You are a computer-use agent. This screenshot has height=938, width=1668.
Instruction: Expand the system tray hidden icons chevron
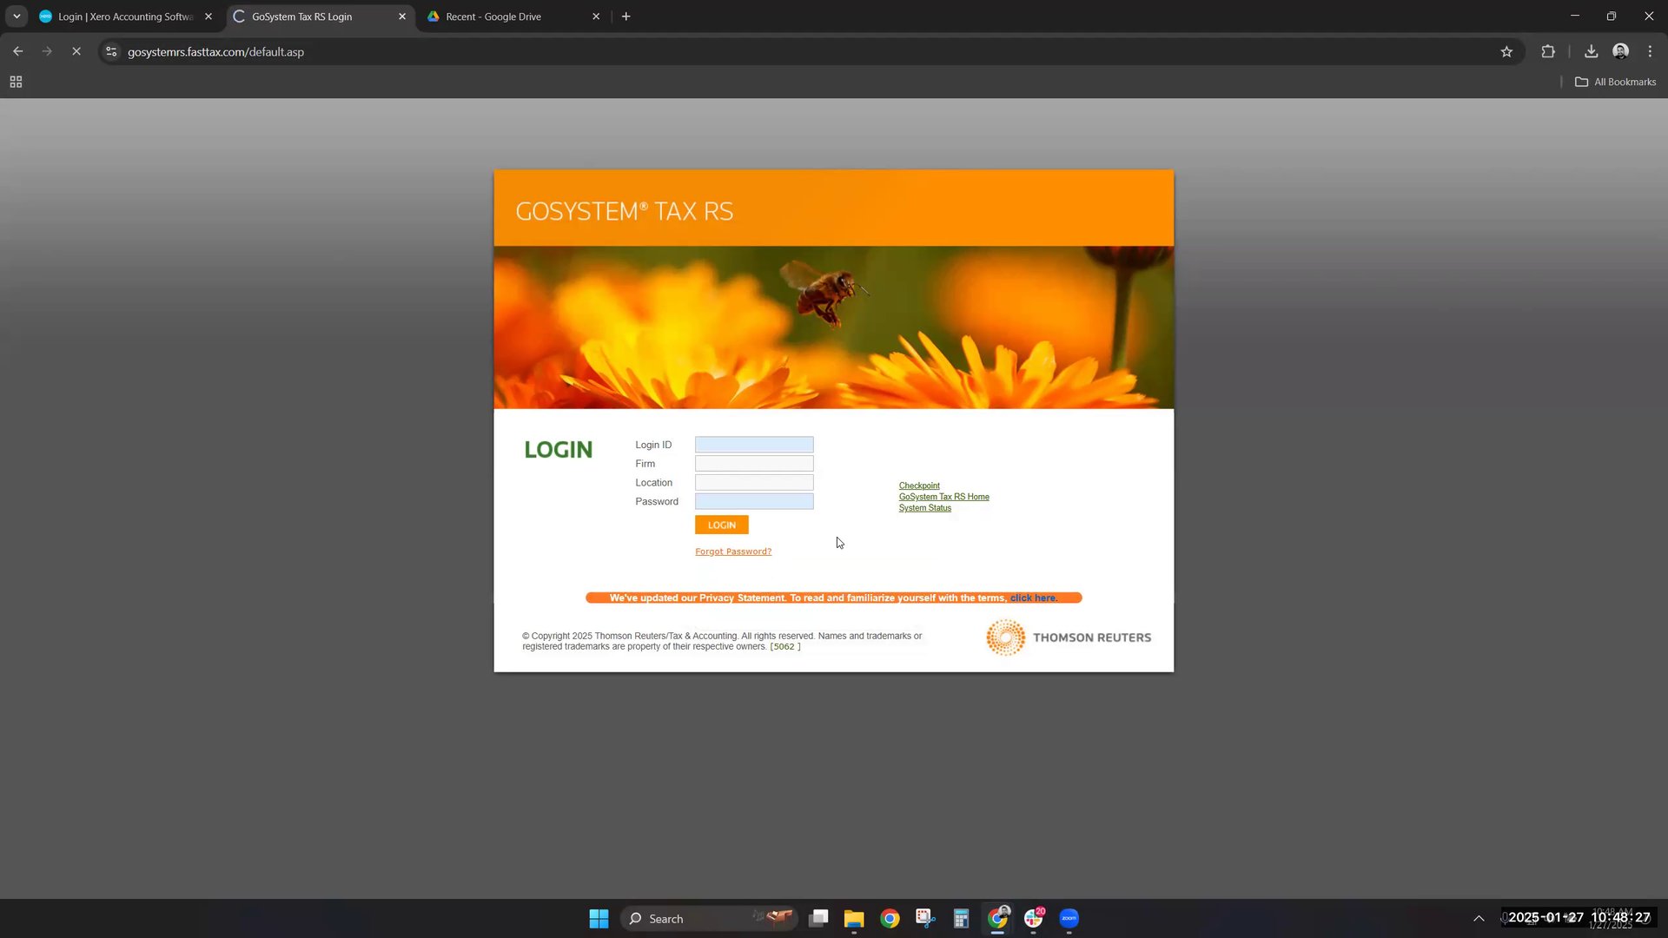point(1479,919)
